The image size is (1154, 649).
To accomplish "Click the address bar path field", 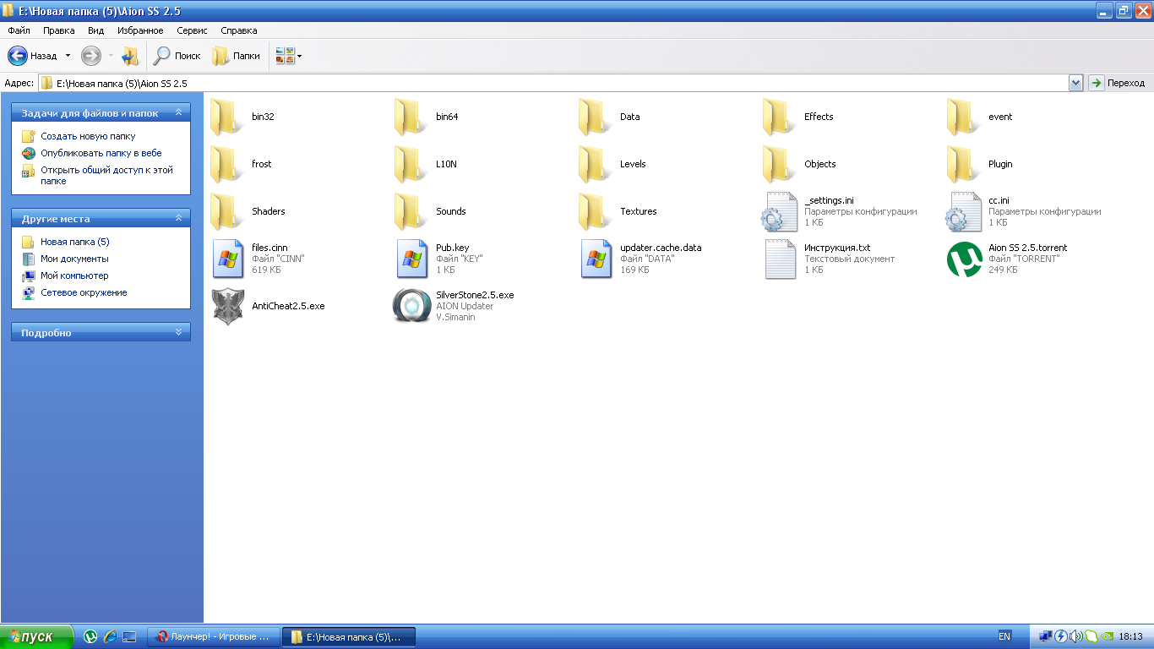I will click(x=553, y=83).
